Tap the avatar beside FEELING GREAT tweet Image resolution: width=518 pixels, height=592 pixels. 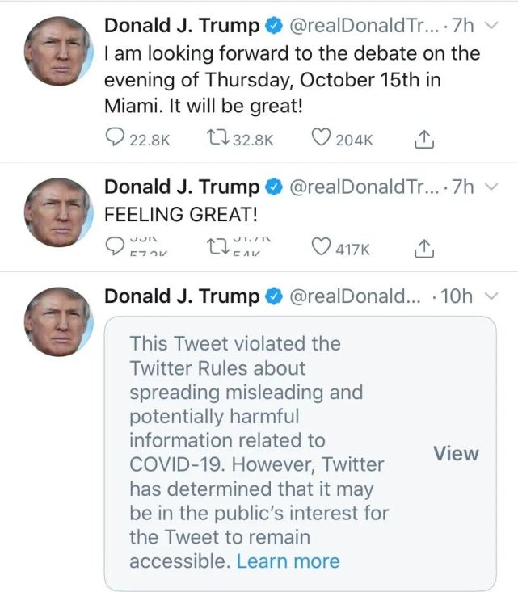(x=58, y=212)
